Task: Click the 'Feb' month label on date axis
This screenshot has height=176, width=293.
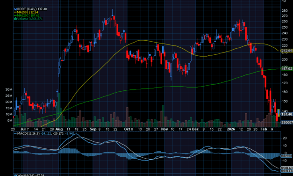Action: pyautogui.click(x=264, y=129)
